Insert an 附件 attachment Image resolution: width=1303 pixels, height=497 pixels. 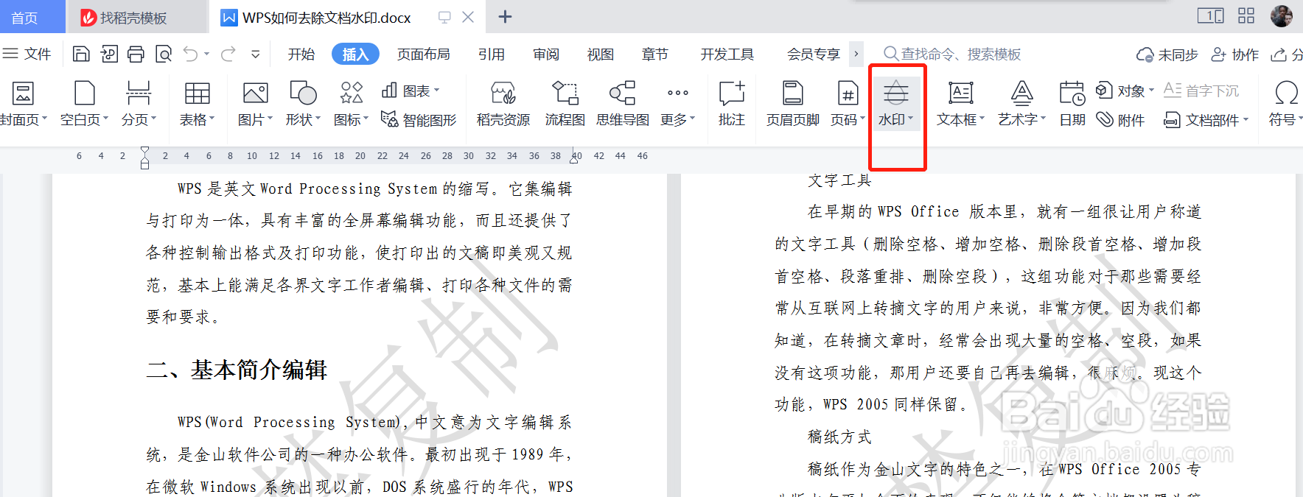[1120, 119]
